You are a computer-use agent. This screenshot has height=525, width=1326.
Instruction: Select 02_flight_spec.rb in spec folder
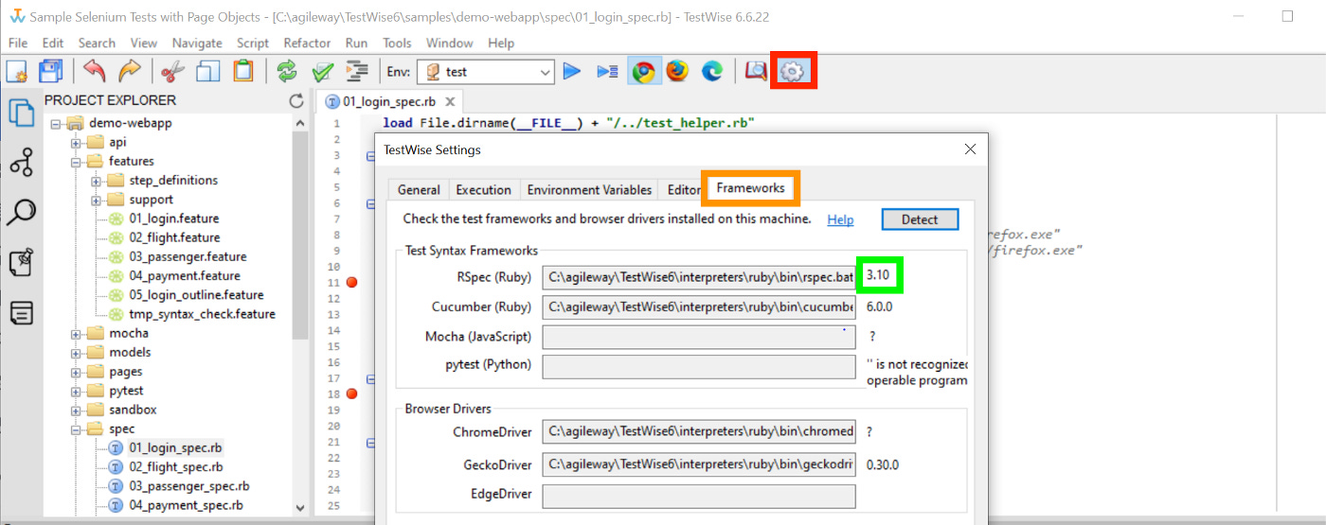[176, 467]
